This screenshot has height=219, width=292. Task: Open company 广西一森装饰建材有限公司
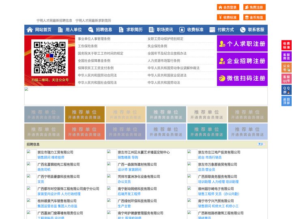[137, 164]
